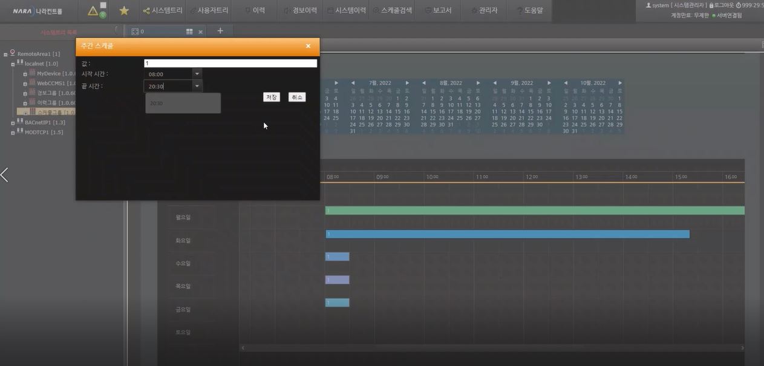Open the 이력 menu
This screenshot has width=764, height=366.
click(x=255, y=10)
